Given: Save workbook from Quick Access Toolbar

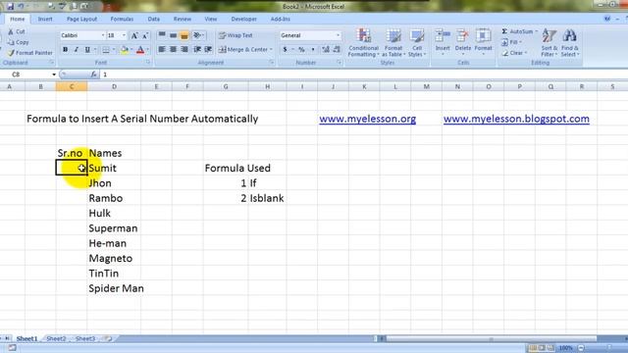Looking at the screenshot, I should [10, 7].
